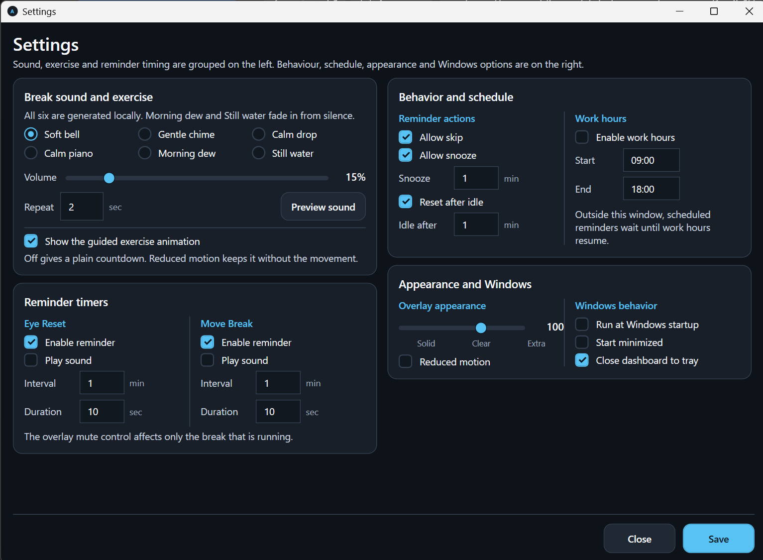Minimize the Settings window
763x560 pixels.
[x=680, y=11]
